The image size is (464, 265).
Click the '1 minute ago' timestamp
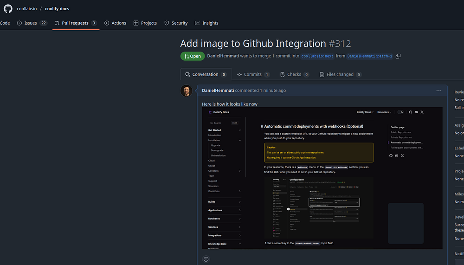click(x=273, y=90)
